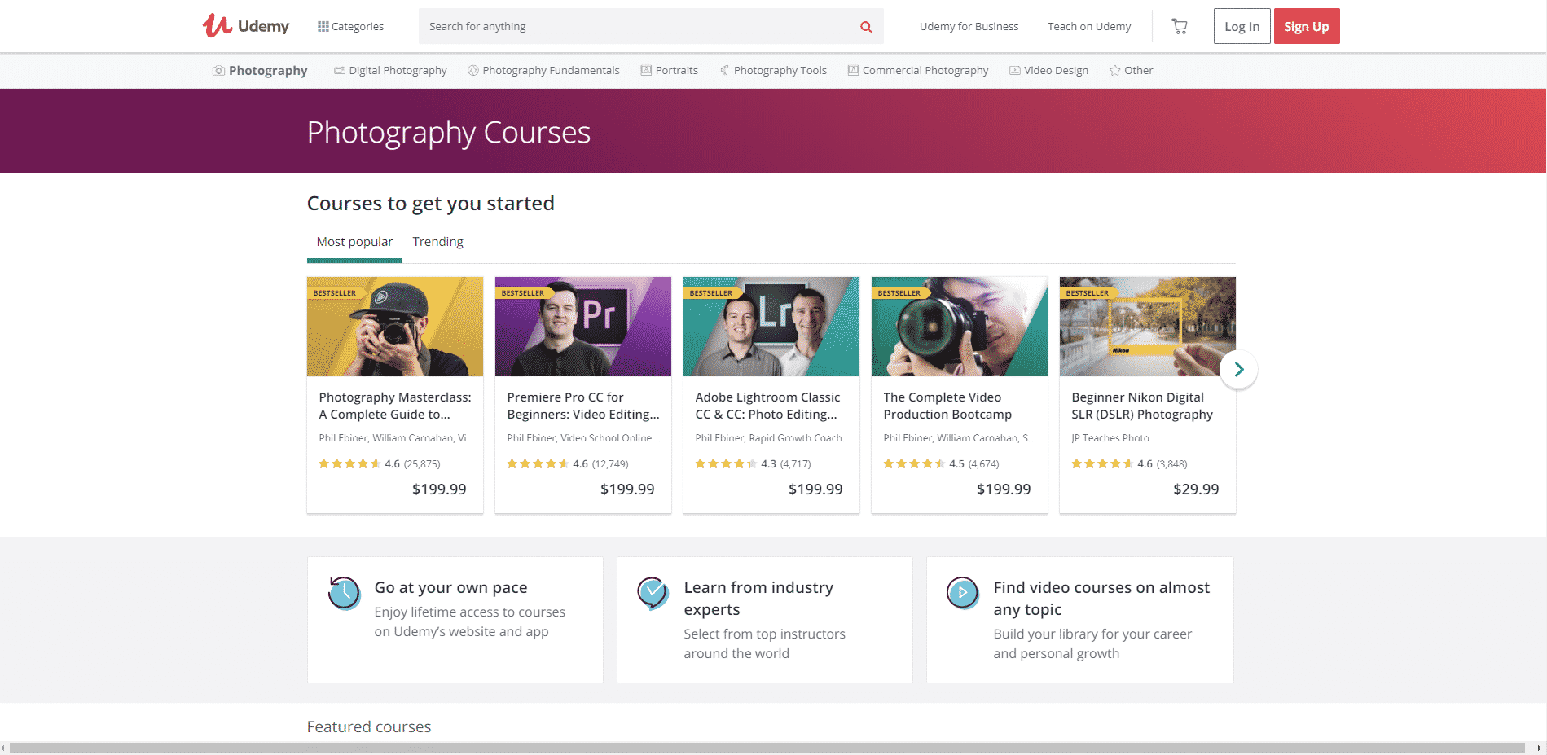Click The Complete Video Production Bootcamp title

(x=947, y=406)
